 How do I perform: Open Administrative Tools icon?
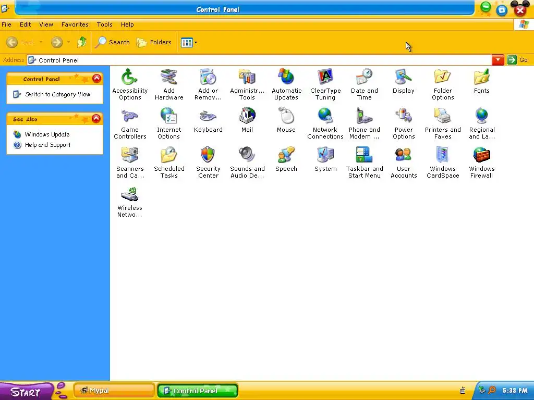coord(247,84)
